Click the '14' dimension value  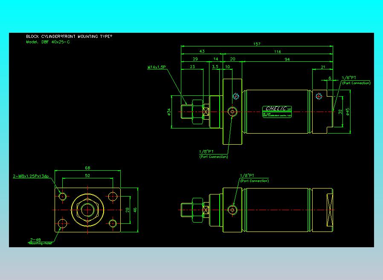click(x=216, y=59)
